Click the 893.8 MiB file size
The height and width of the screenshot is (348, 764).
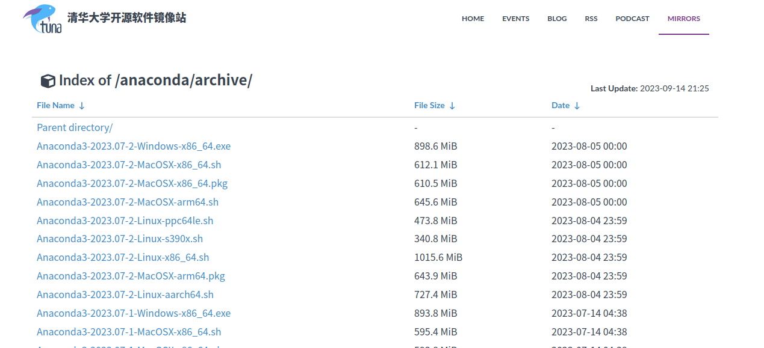click(x=436, y=313)
